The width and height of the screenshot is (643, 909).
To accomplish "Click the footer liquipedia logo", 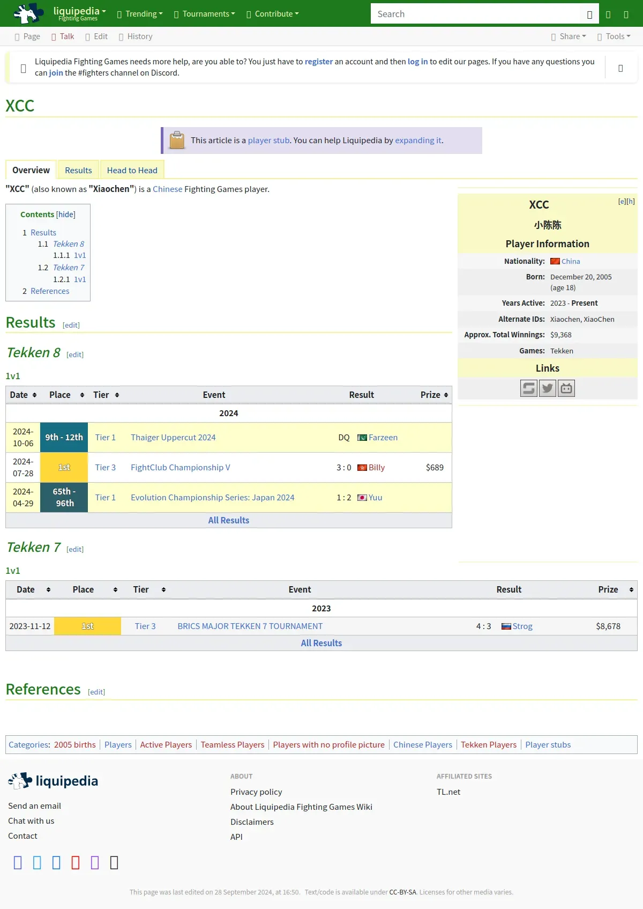I will coord(53,781).
